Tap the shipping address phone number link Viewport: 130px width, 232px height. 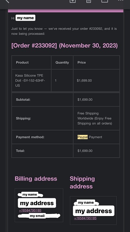click(x=85, y=218)
